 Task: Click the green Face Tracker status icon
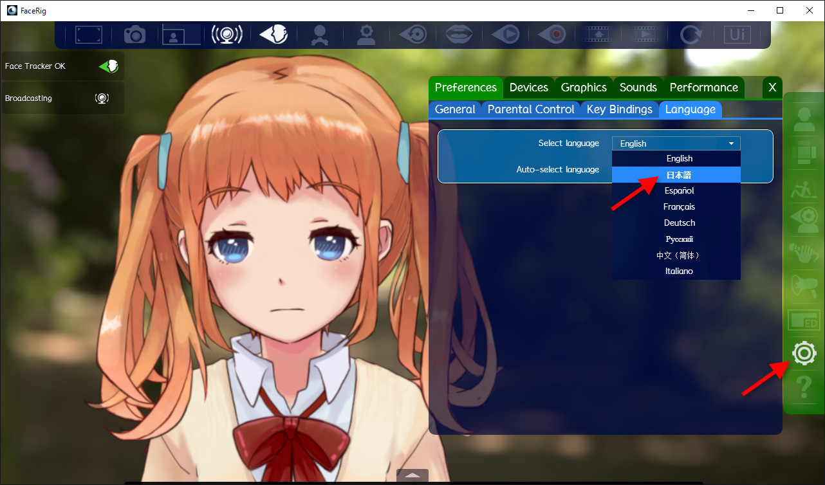(109, 66)
